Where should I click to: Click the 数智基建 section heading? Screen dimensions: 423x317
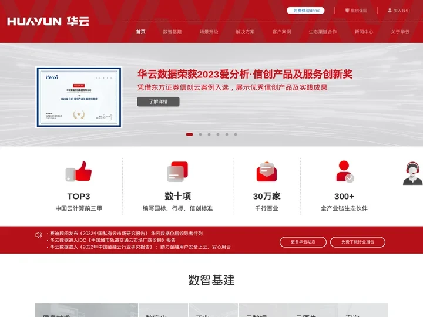pyautogui.click(x=211, y=280)
